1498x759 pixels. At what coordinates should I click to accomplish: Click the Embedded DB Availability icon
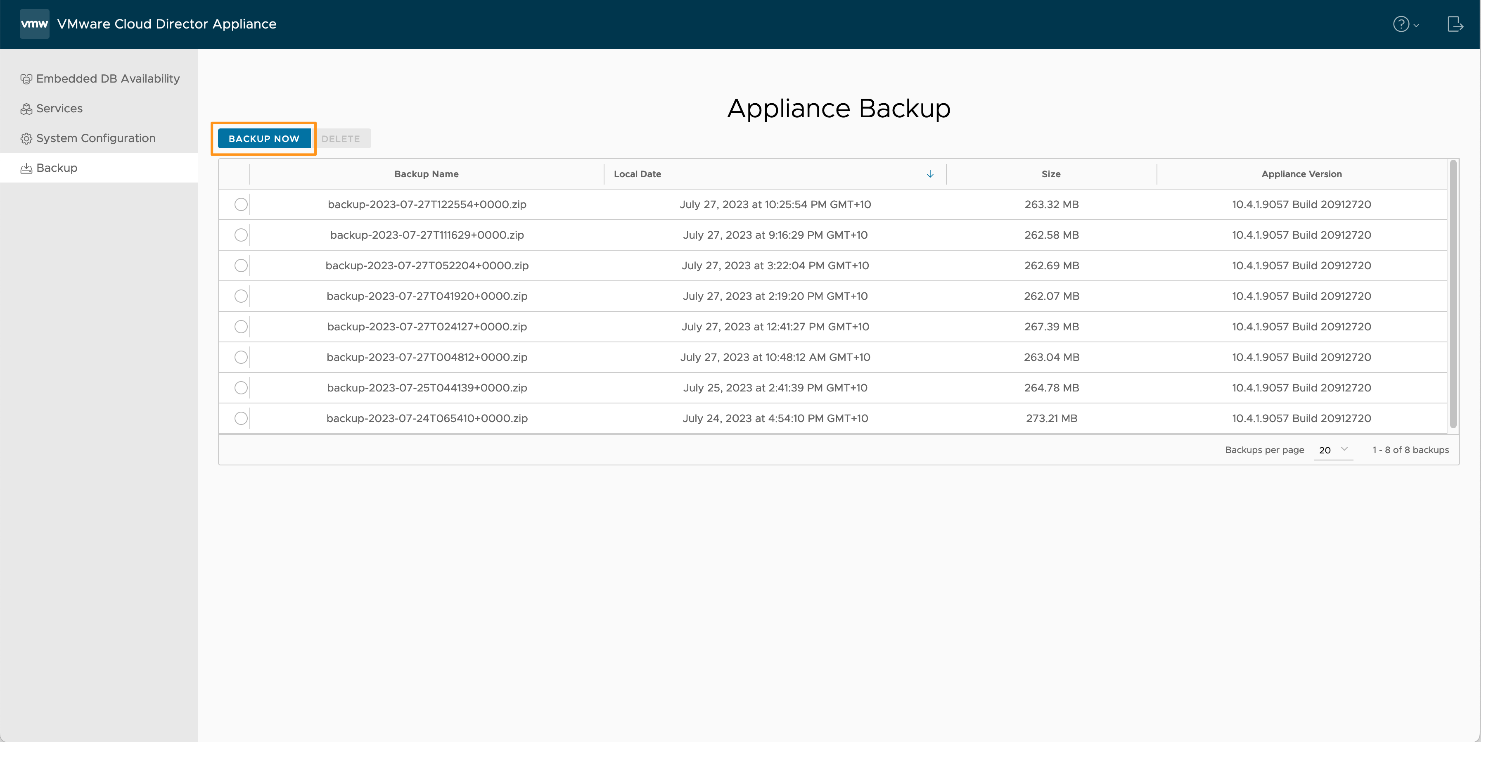26,79
